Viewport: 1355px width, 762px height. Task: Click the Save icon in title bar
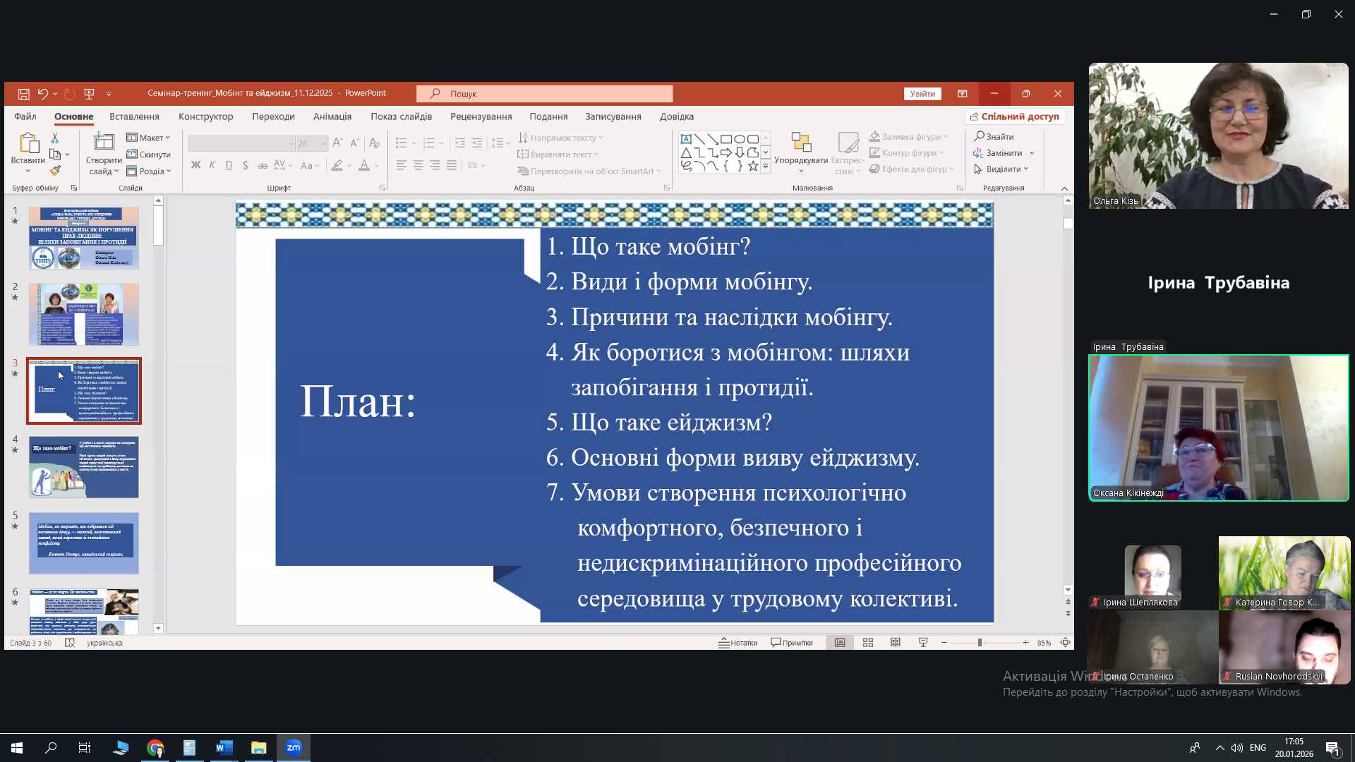[23, 94]
